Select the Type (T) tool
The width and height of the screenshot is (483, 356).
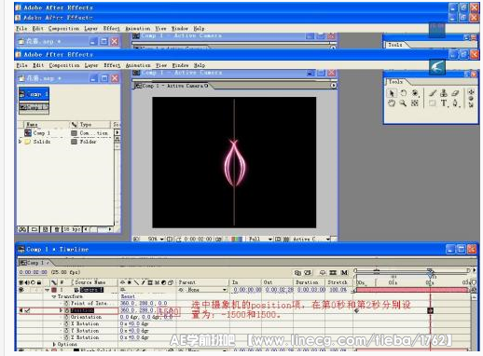(x=444, y=103)
